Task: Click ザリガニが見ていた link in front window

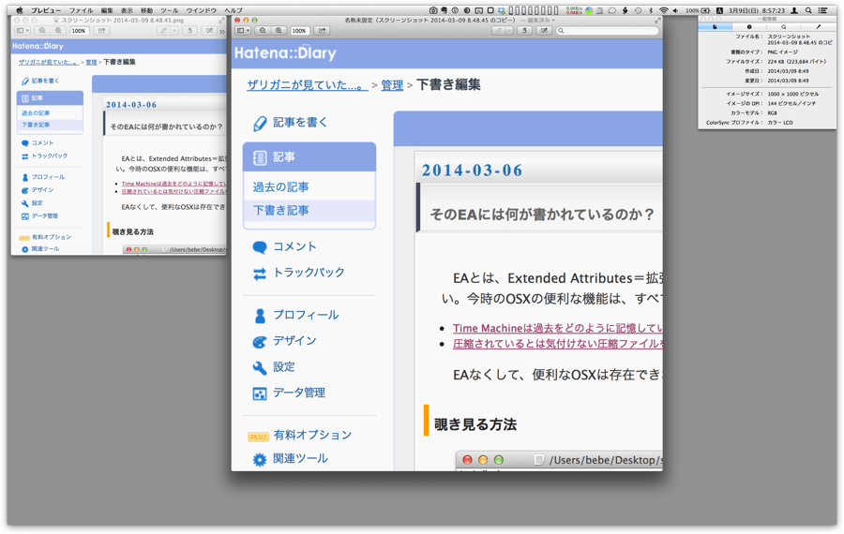Action: coord(308,84)
